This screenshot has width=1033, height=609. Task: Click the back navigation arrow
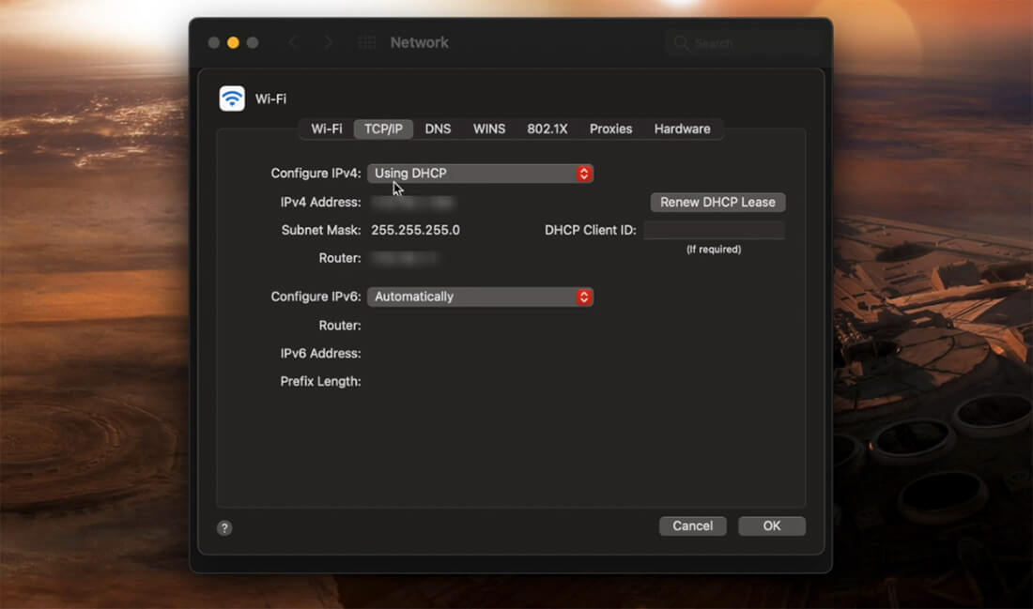(x=292, y=42)
